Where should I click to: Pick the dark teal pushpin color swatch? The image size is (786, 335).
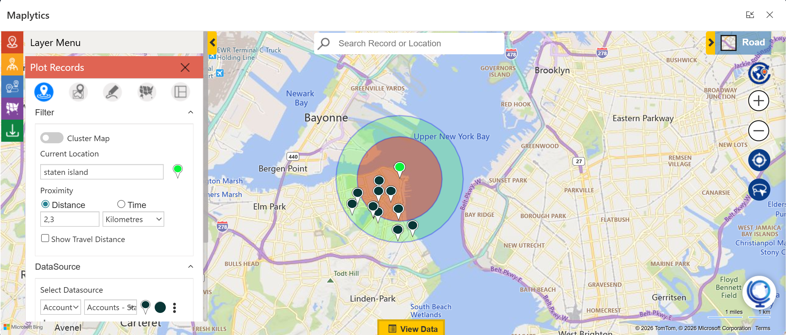pyautogui.click(x=160, y=307)
